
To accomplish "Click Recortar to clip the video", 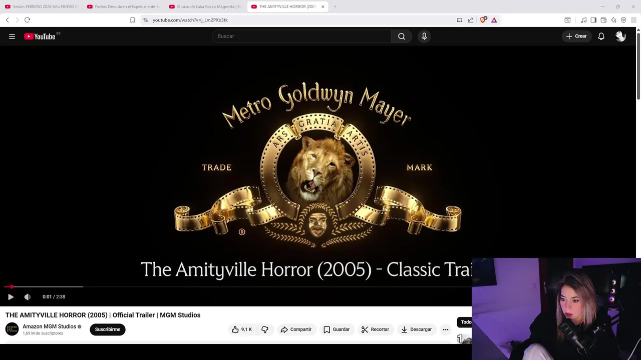I will [375, 329].
